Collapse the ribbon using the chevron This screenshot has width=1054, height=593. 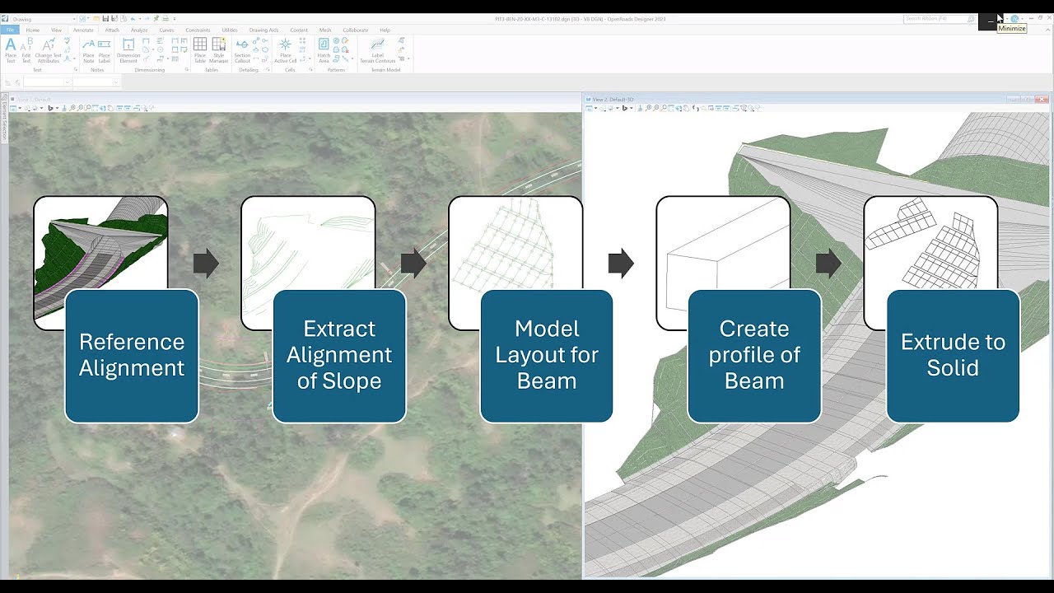(x=1048, y=30)
